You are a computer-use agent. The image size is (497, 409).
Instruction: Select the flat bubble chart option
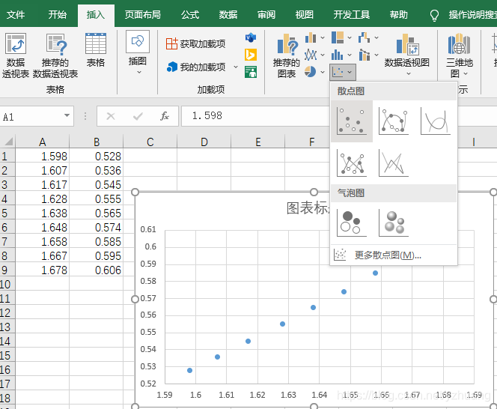352,222
